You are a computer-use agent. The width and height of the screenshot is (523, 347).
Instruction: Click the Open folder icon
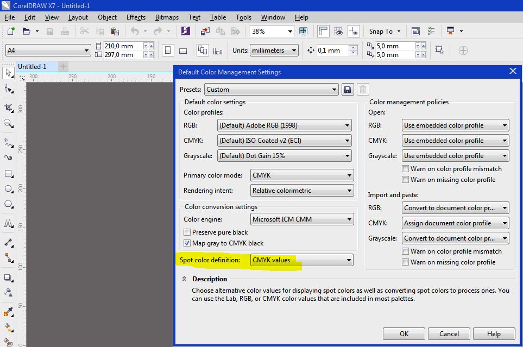click(x=27, y=31)
